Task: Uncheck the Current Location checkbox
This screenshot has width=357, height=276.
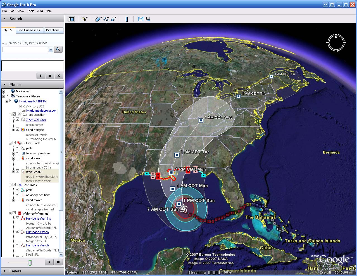Action: click(x=14, y=114)
